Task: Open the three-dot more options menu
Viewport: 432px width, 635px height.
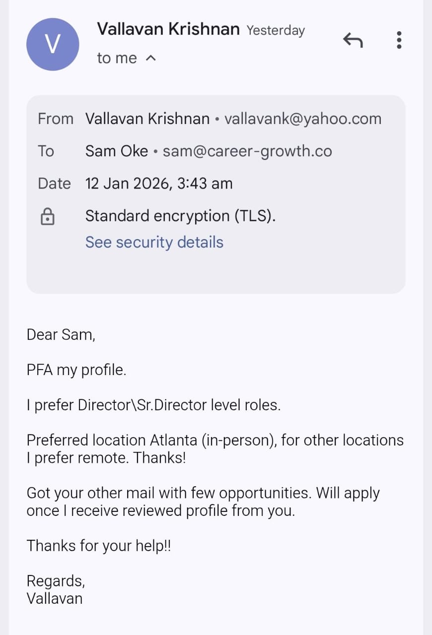Action: (x=399, y=40)
